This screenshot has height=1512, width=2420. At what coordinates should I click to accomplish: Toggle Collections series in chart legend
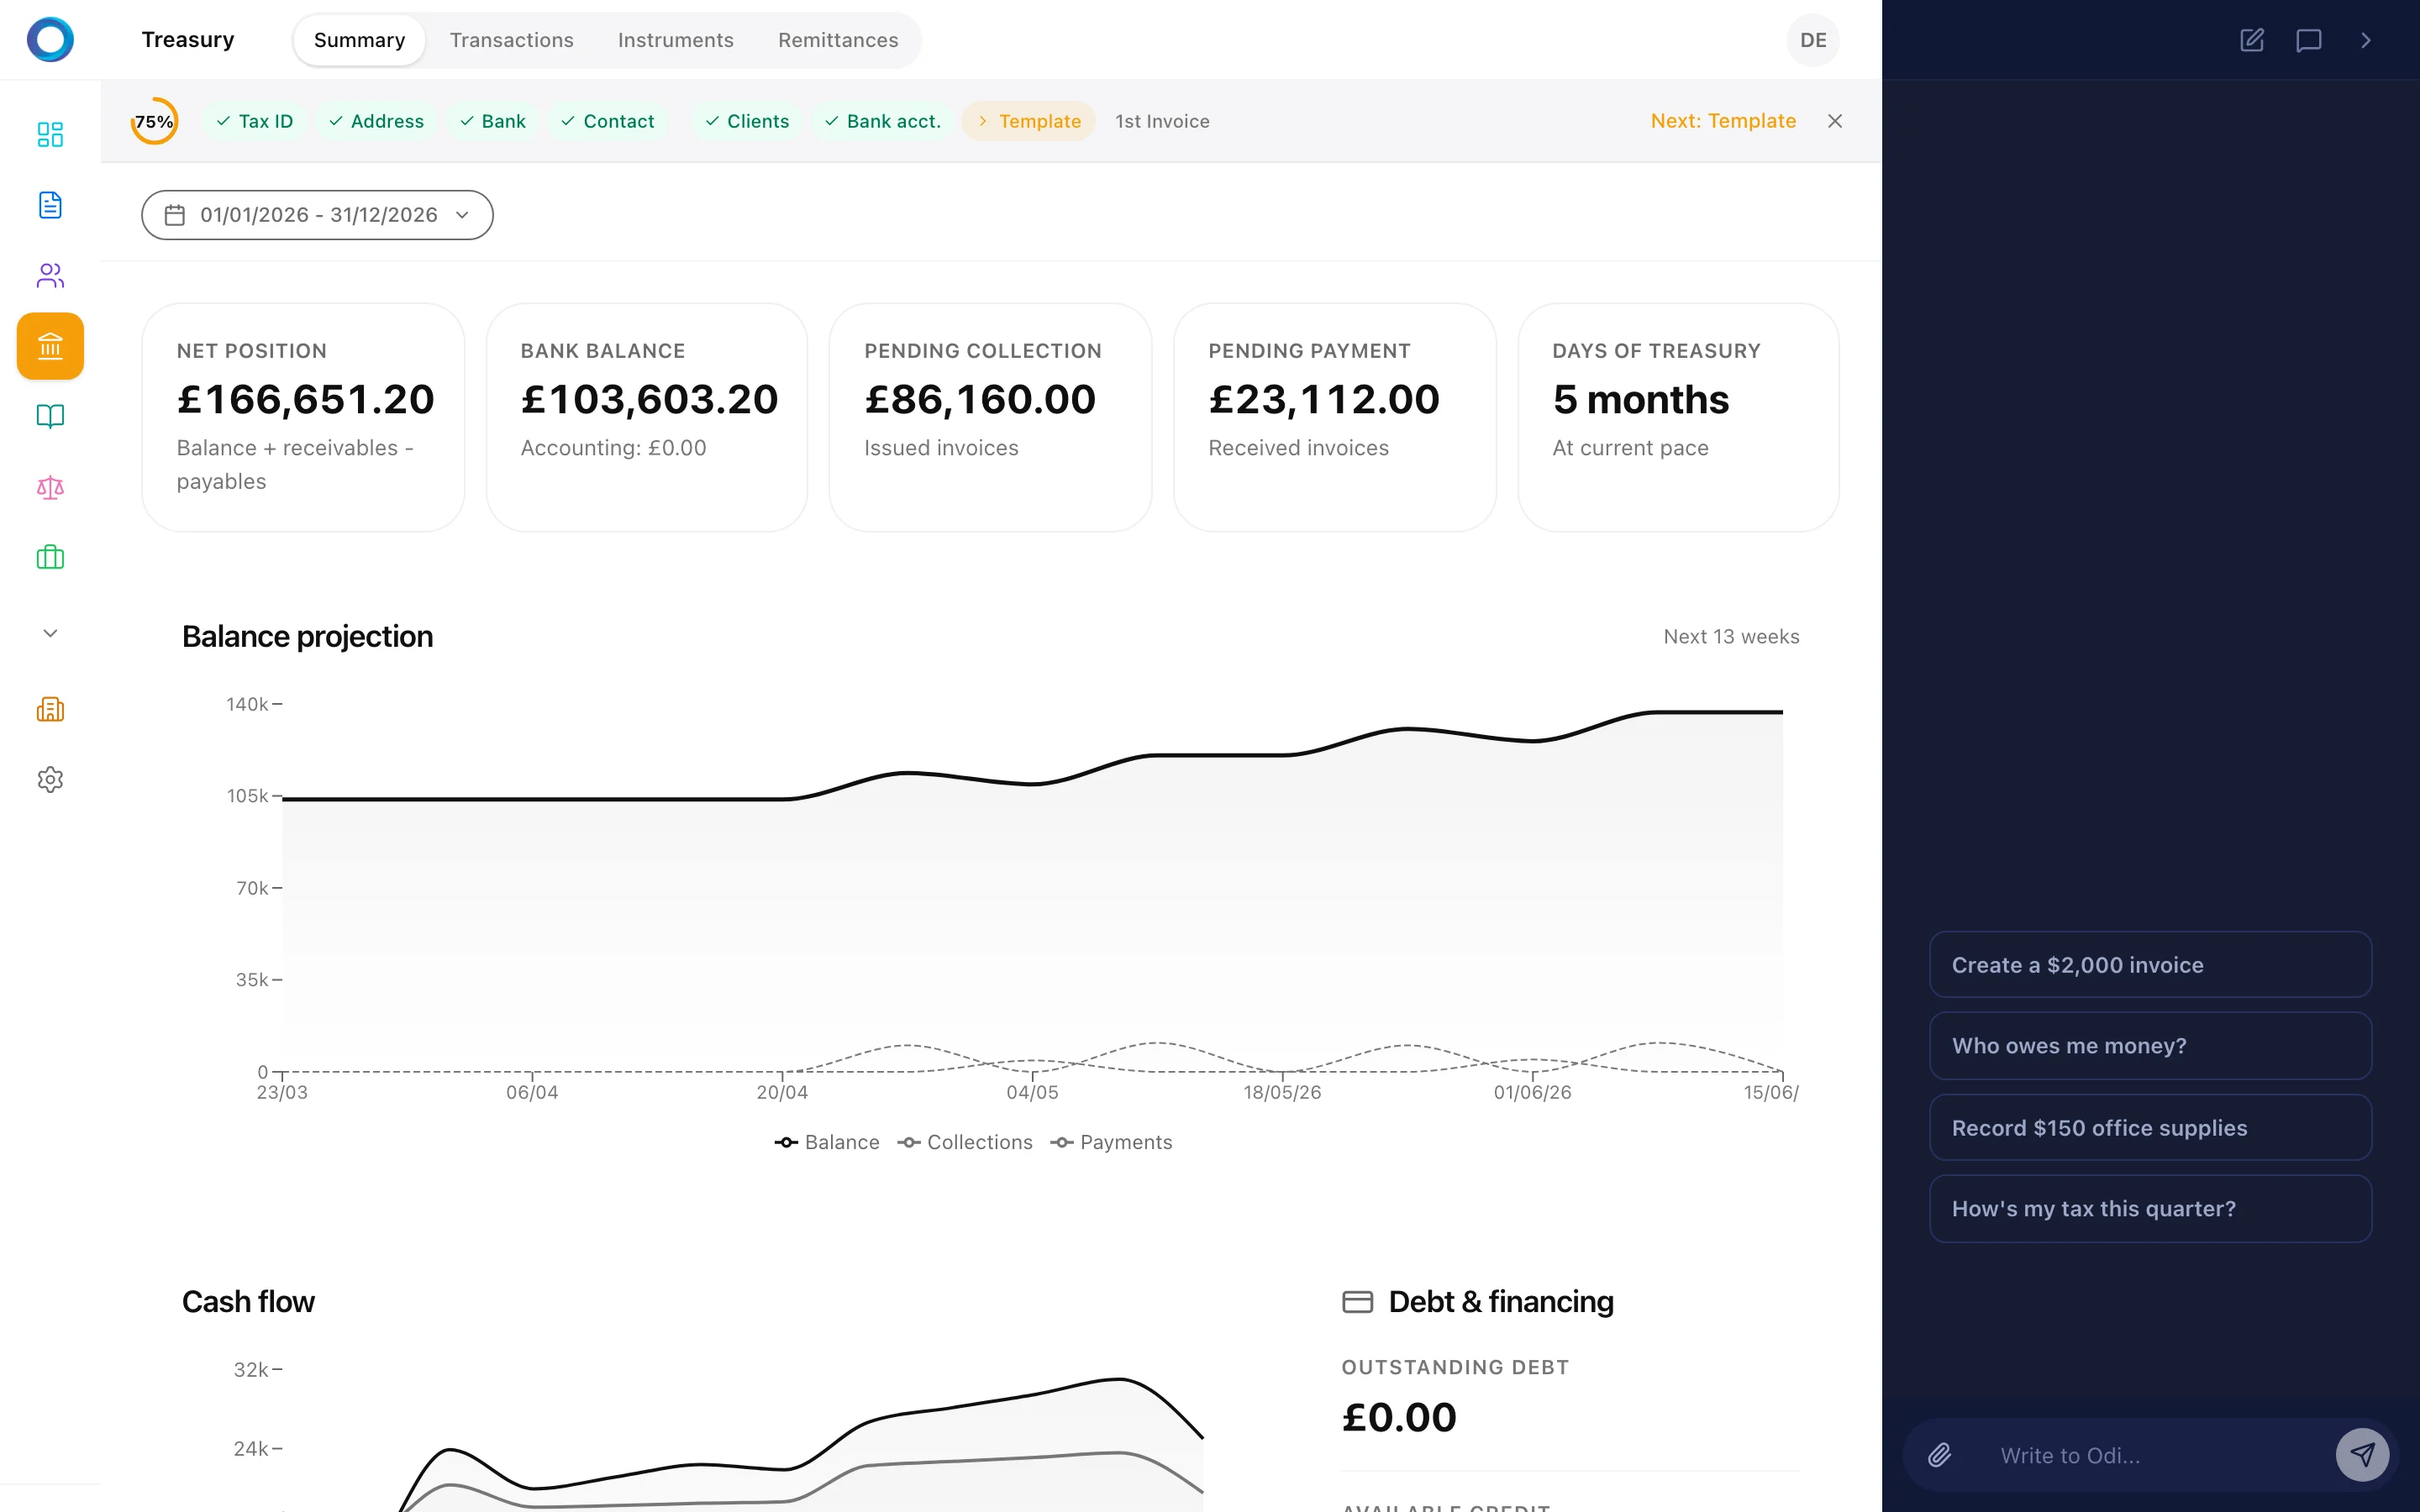(x=965, y=1142)
